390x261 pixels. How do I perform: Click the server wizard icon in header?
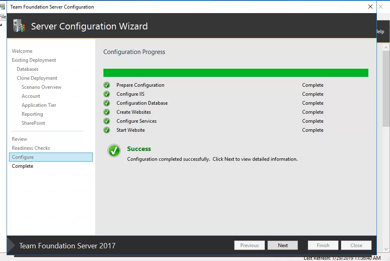(19, 26)
